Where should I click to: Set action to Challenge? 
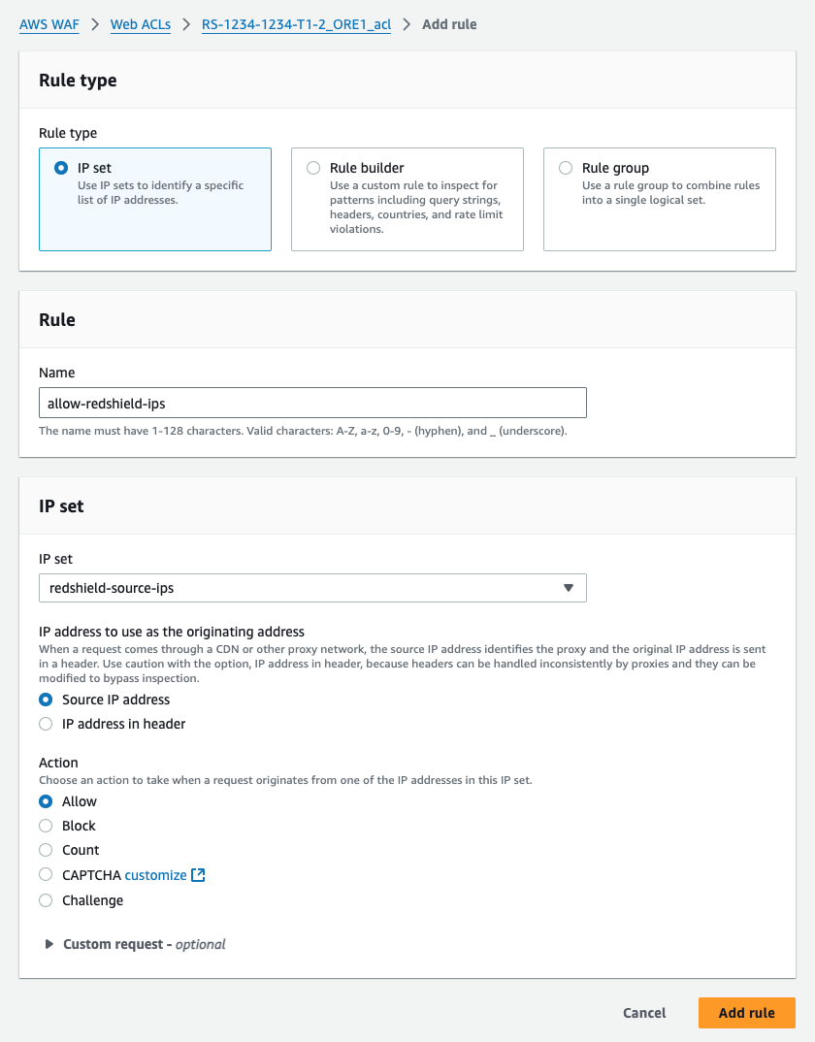46,900
